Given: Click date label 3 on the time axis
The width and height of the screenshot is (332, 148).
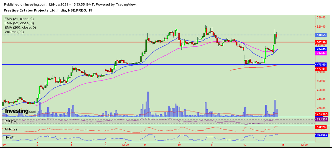Looking at the screenshot, I should 71,144.
